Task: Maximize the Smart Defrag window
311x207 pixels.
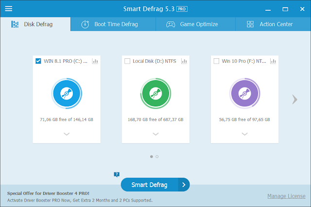Action: pyautogui.click(x=285, y=9)
